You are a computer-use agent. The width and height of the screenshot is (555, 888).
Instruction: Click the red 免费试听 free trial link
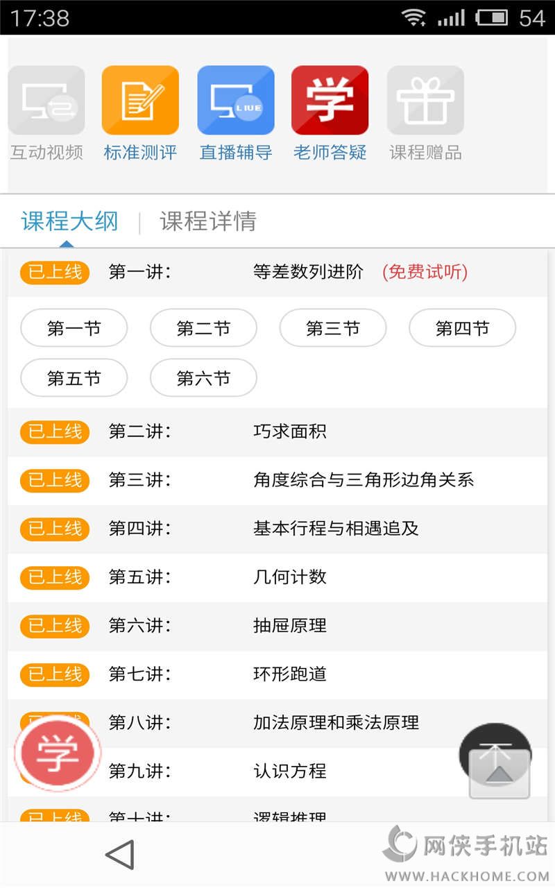tap(425, 272)
